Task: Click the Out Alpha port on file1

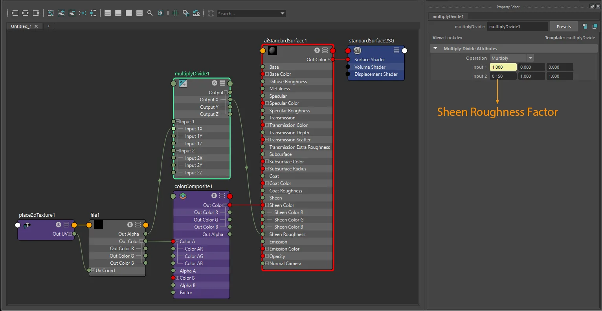Action: tap(145, 234)
